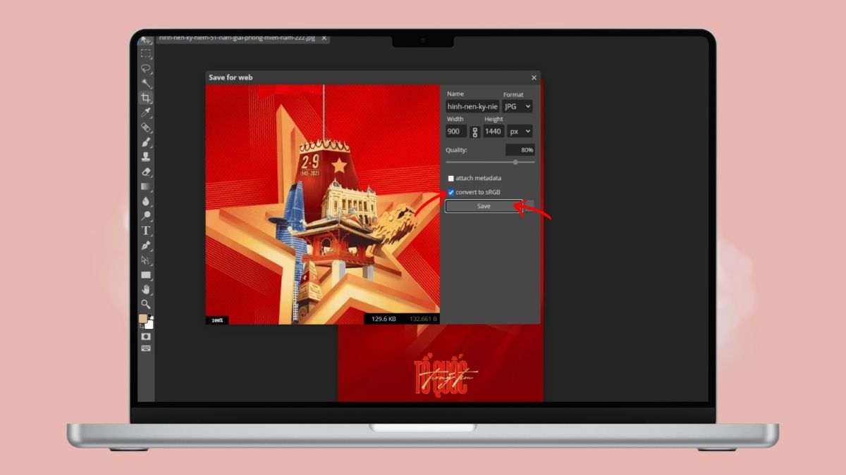The height and width of the screenshot is (475, 846).
Task: Close the Save for web dialog
Action: click(x=534, y=77)
